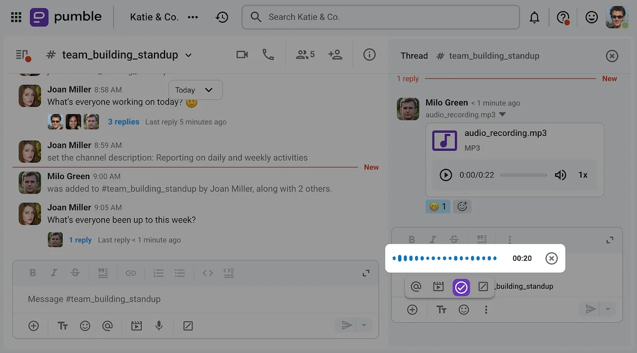
Task: Finish recording with purple checkmark button
Action: 461,287
